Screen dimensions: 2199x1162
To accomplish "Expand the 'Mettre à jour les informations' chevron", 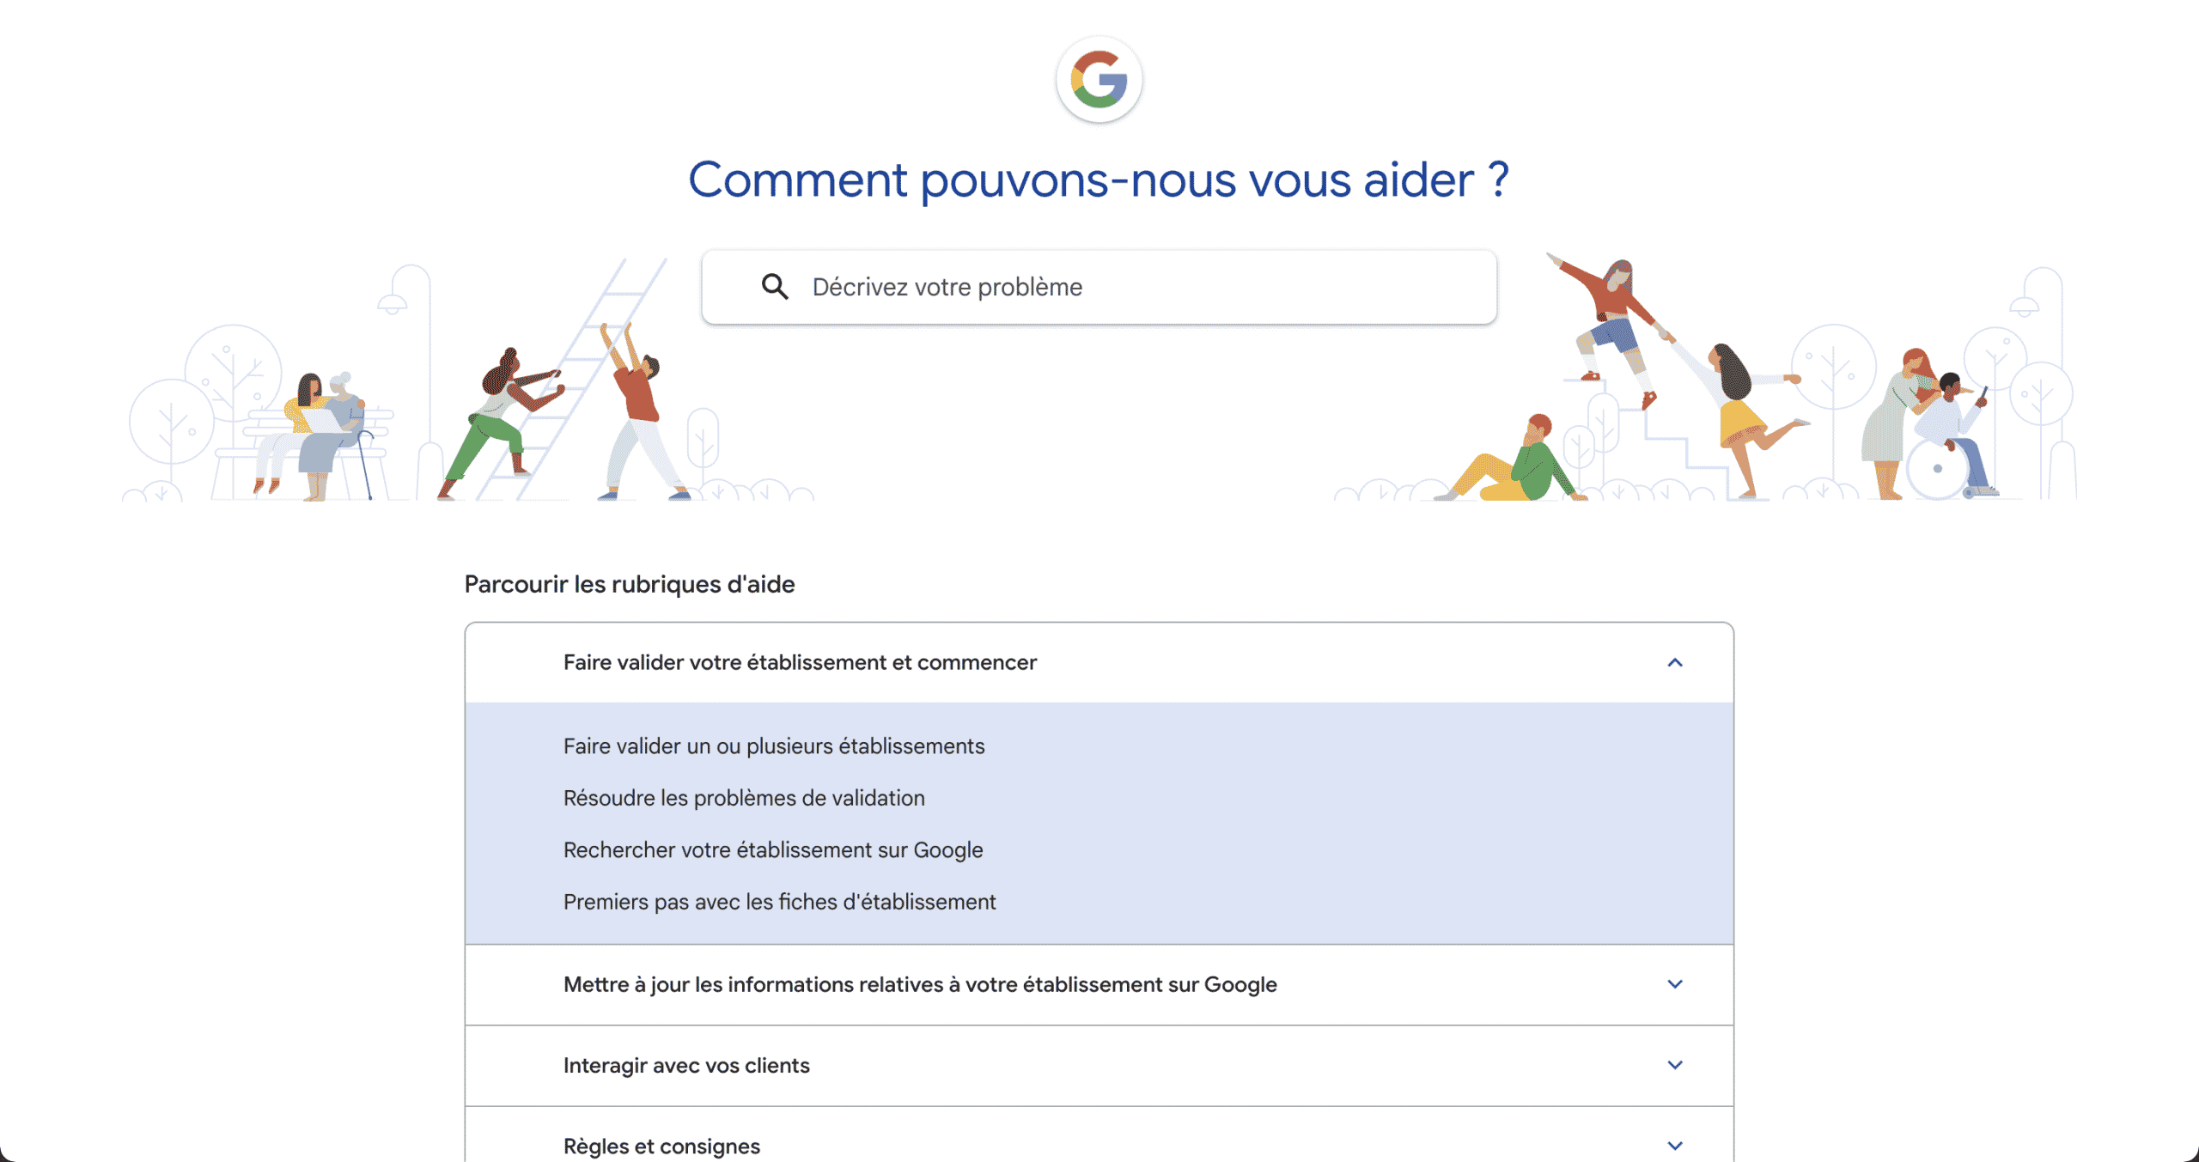I will (1674, 984).
